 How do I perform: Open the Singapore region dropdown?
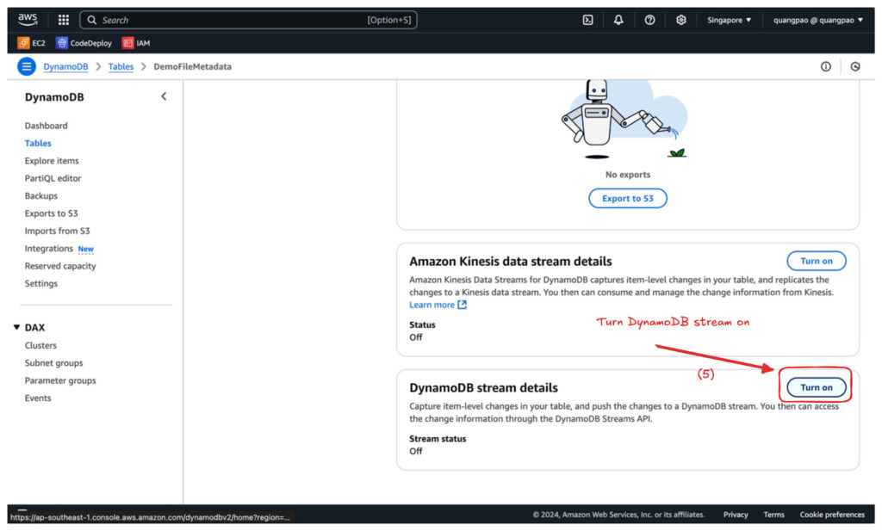tap(729, 20)
